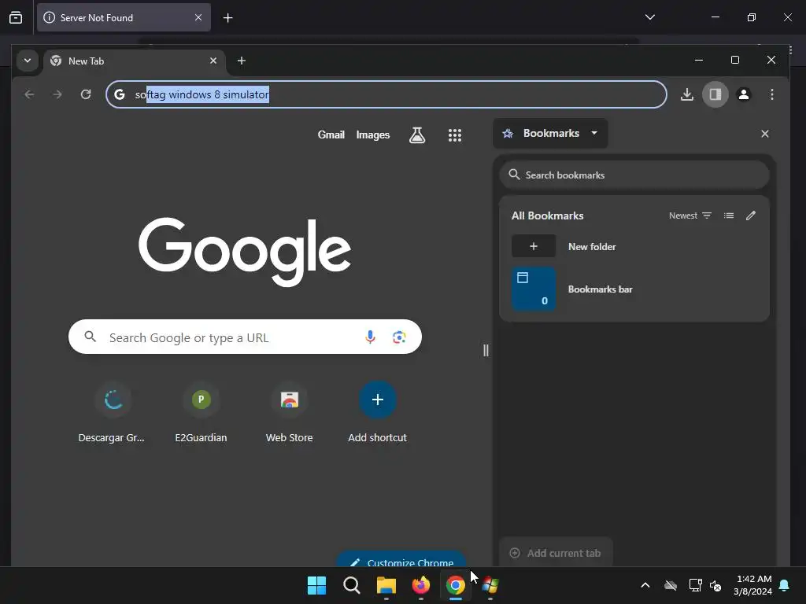Select the Server Not Found Firefox tab
806x604 pixels.
[124, 17]
